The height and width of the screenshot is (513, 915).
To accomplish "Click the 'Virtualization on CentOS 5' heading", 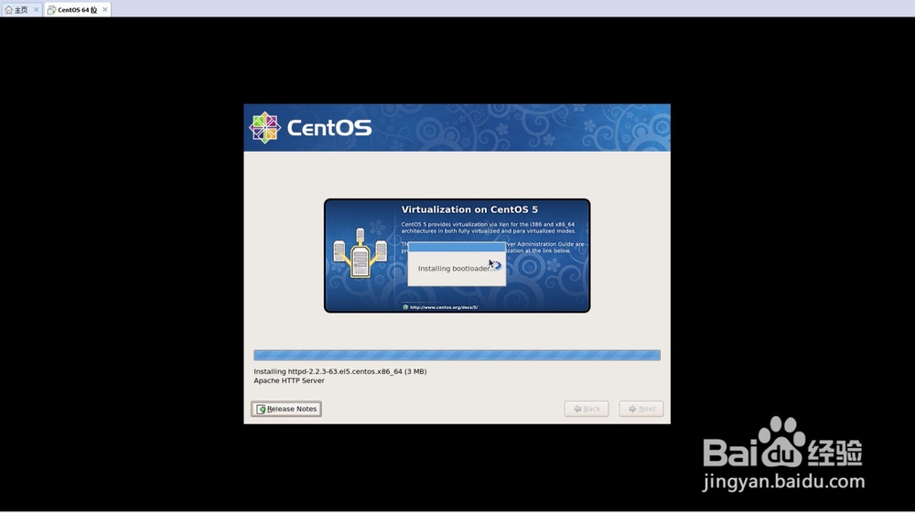I will coord(469,210).
